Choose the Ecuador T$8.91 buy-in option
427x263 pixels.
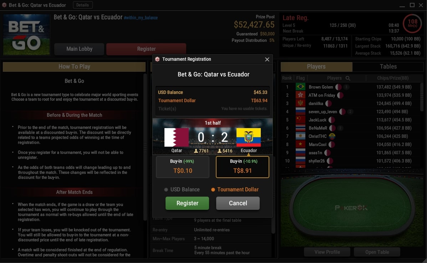(242, 167)
